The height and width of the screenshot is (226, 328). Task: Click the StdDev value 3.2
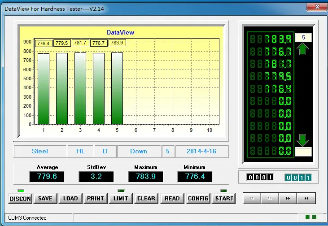click(96, 177)
